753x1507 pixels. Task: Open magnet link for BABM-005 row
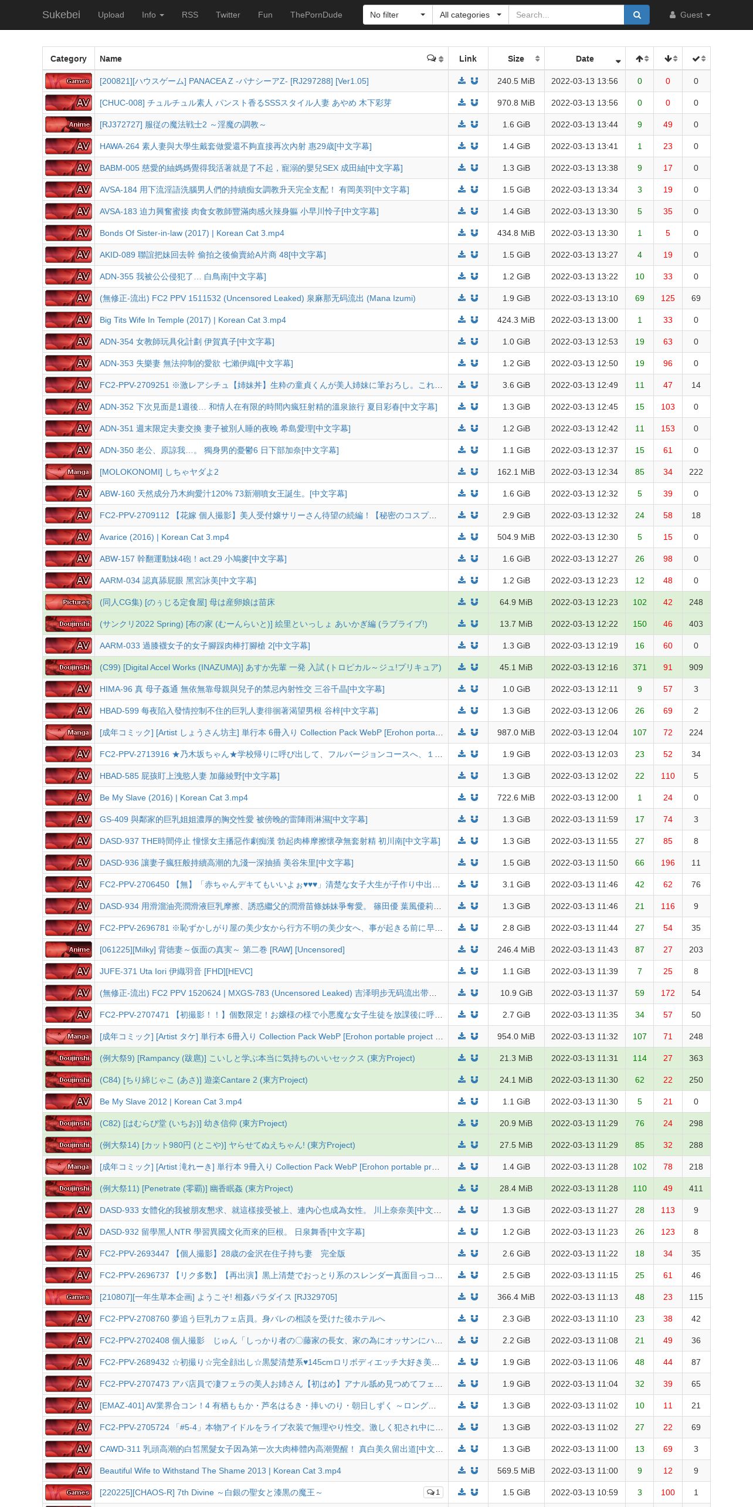[x=474, y=168]
